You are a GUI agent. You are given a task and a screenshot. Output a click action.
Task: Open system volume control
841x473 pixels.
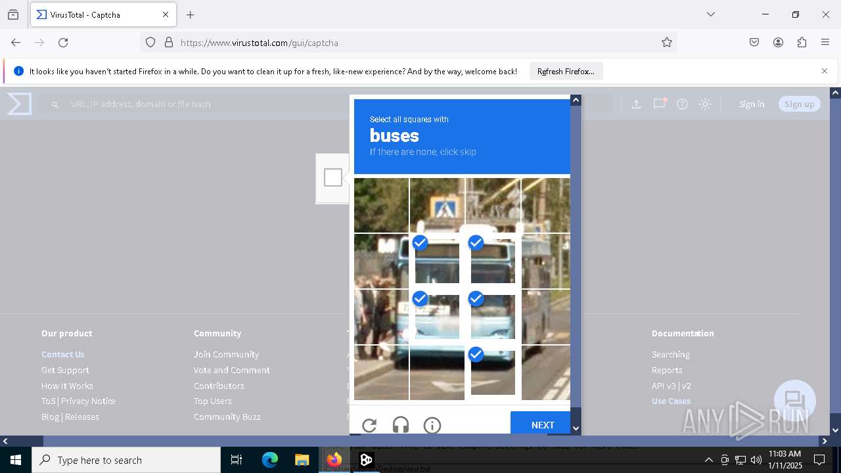[x=756, y=460]
